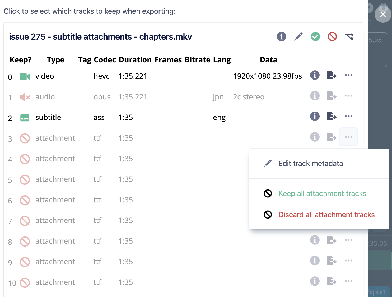Enable keeping attachment track 3
The image size is (392, 297).
[x=25, y=138]
